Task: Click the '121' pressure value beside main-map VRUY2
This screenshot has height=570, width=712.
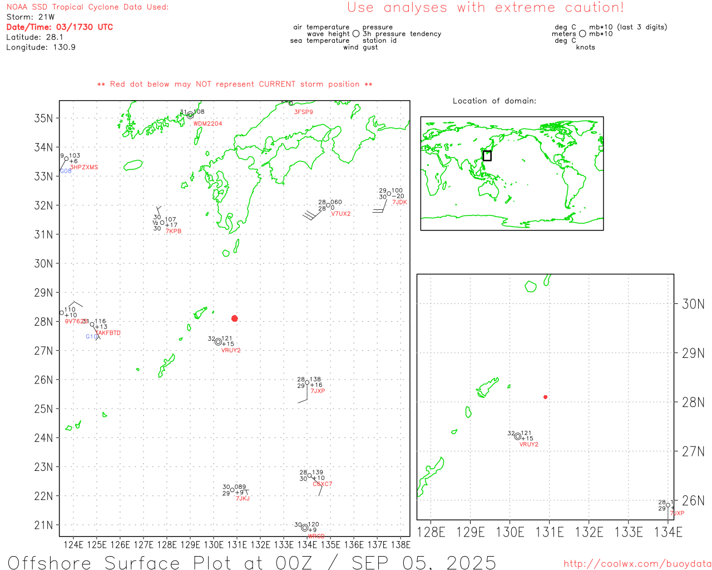Action: pos(227,338)
